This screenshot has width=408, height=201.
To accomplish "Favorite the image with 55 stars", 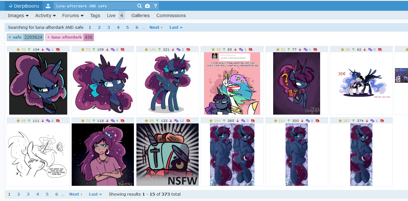I will tap(213, 50).
